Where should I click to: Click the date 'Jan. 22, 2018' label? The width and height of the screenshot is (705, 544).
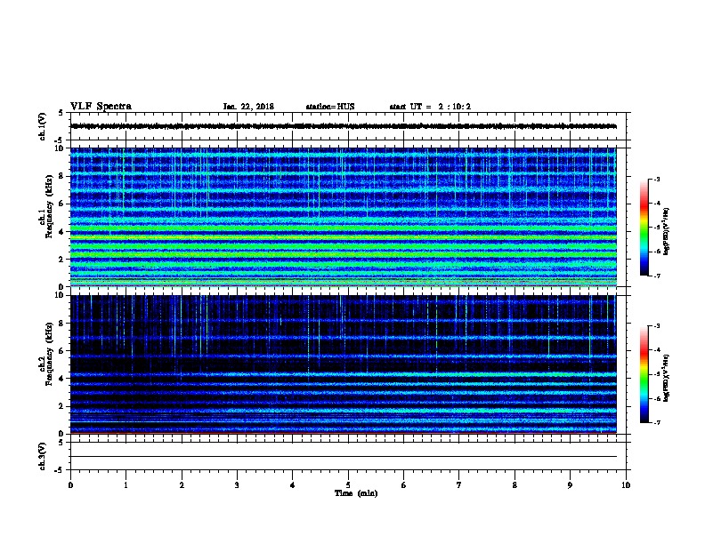pos(248,107)
